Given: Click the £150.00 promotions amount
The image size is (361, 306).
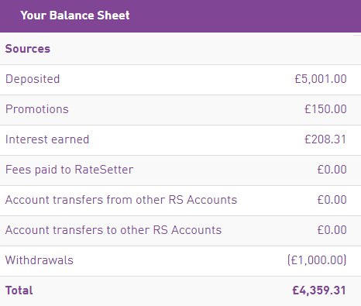Looking at the screenshot, I should coord(325,109).
